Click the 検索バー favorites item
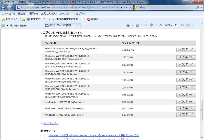The image size is (204, 140). [x=94, y=19]
